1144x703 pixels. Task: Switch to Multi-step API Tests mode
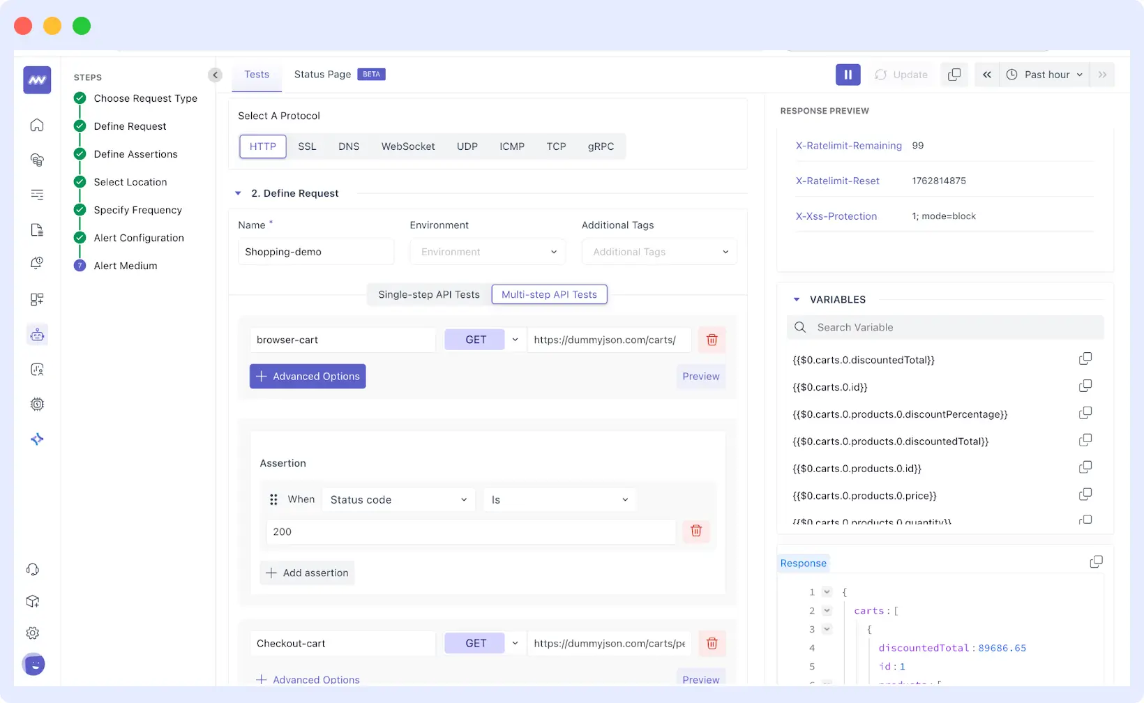[549, 294]
